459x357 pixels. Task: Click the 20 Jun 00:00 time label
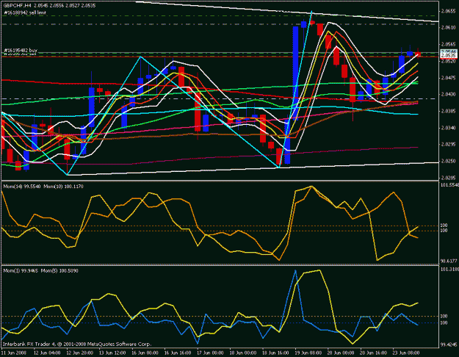(x=341, y=353)
